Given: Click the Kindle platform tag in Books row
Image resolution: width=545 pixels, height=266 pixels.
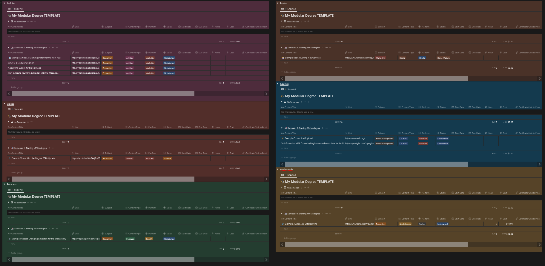Looking at the screenshot, I should tap(422, 58).
